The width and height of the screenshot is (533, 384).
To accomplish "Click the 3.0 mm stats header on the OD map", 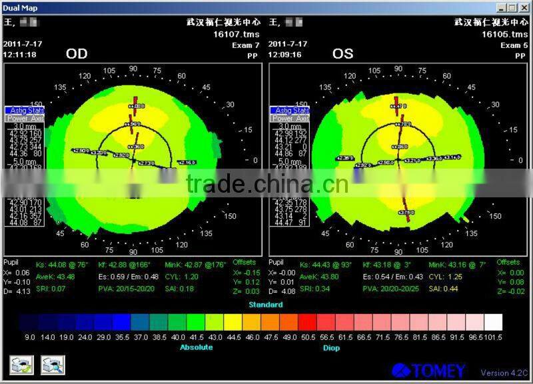I will click(x=23, y=127).
